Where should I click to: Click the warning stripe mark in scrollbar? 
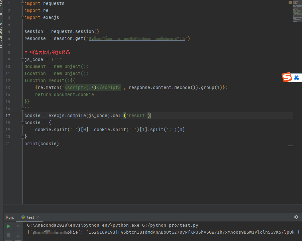point(290,146)
